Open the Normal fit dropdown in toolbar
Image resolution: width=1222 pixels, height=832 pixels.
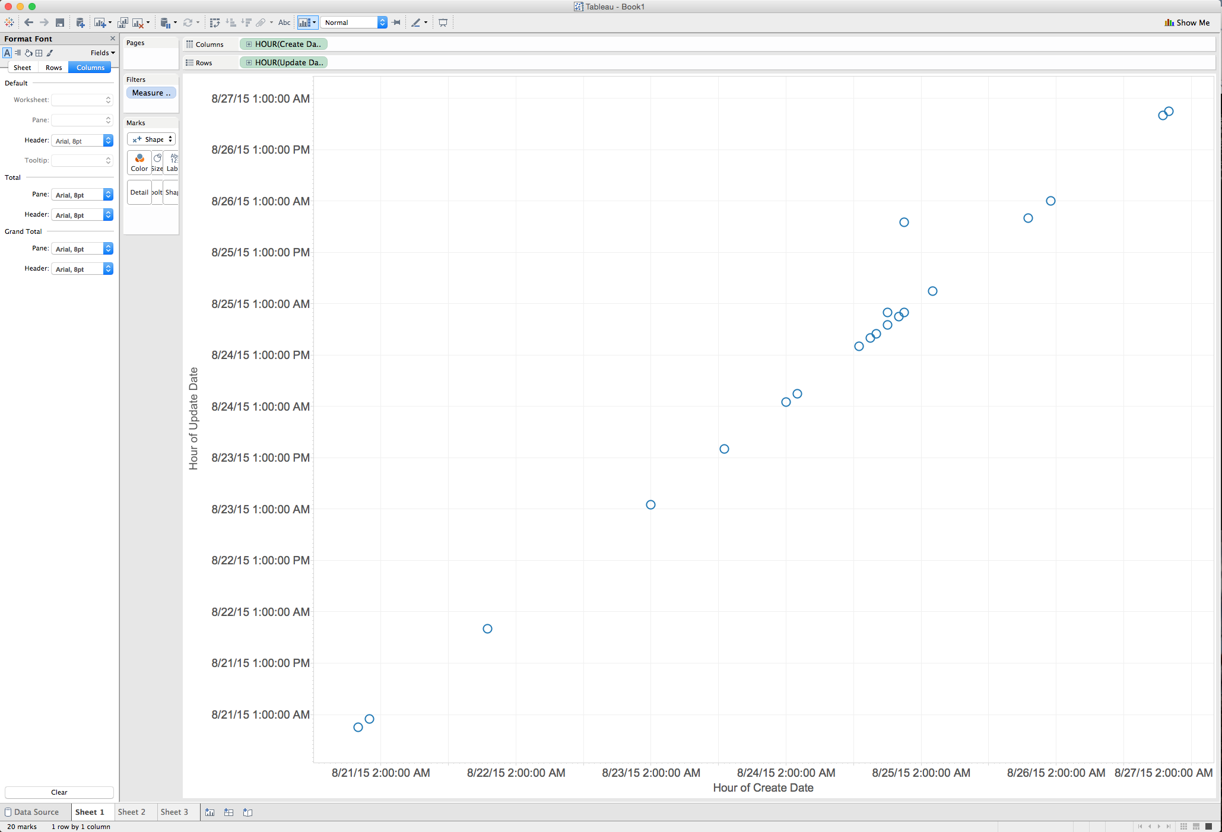click(354, 23)
